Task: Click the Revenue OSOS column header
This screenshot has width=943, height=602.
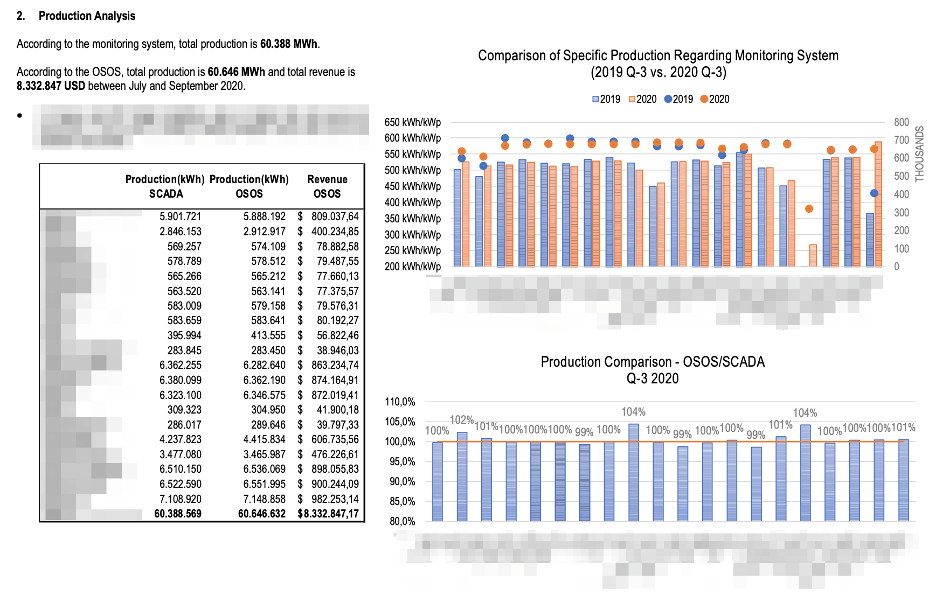Action: (327, 186)
